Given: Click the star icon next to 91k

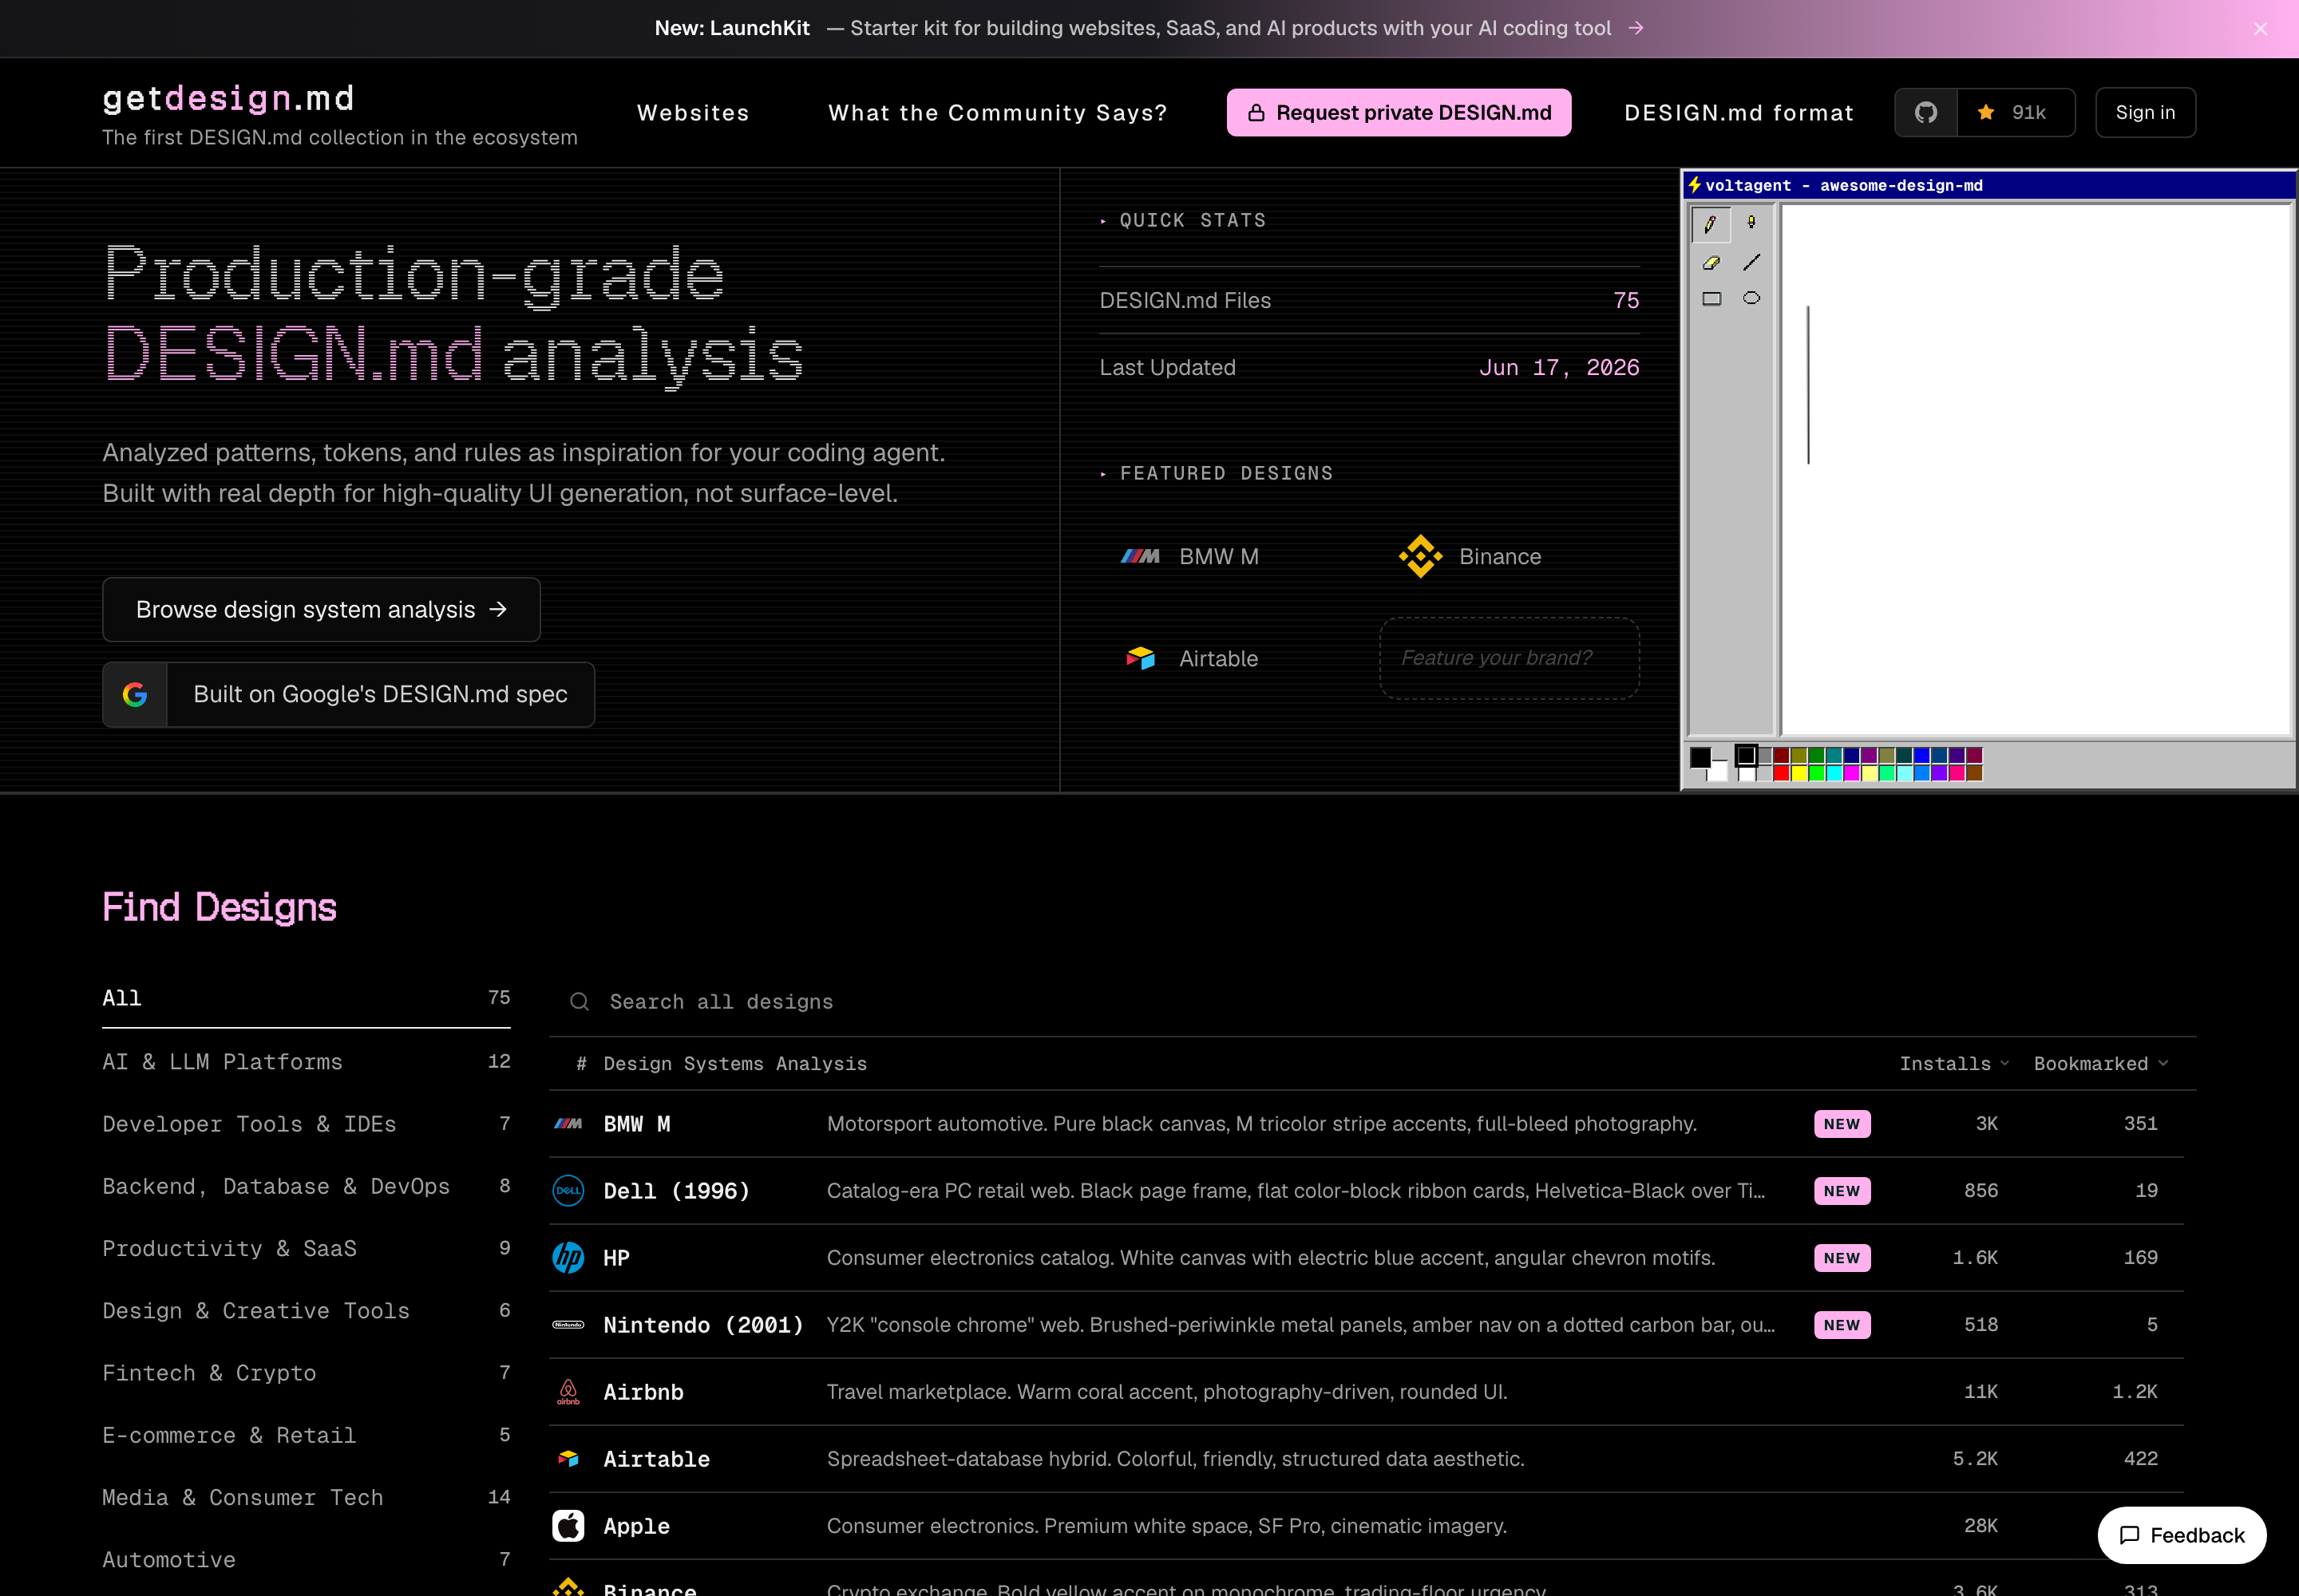Looking at the screenshot, I should [1986, 112].
